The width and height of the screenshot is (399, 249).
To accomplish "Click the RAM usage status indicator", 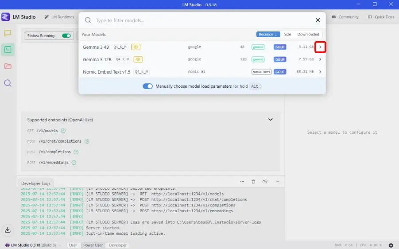I will coord(344,245).
